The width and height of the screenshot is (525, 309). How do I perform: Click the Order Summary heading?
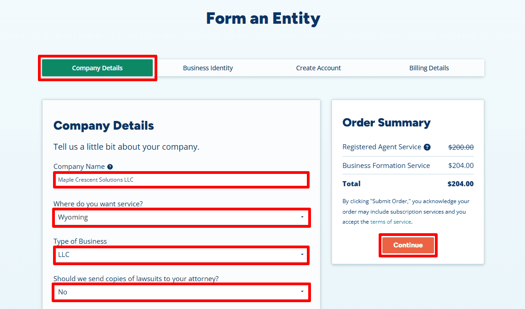pos(386,122)
